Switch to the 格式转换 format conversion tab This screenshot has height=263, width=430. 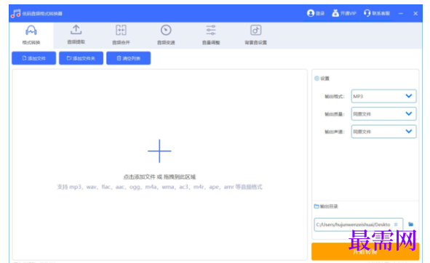pos(31,35)
